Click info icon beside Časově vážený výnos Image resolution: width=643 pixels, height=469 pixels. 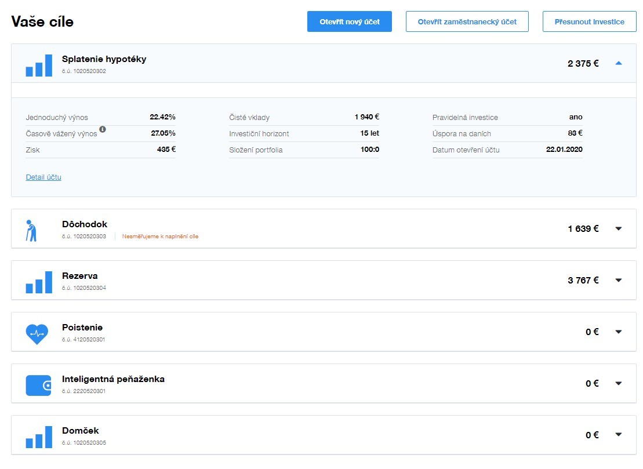103,129
